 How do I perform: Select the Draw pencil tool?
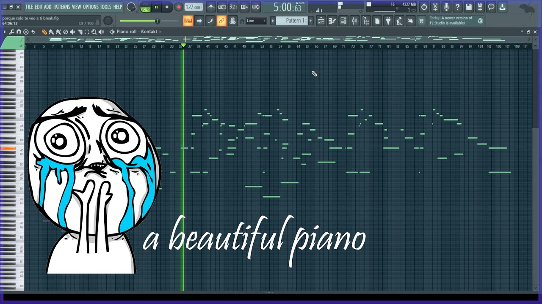(x=44, y=32)
